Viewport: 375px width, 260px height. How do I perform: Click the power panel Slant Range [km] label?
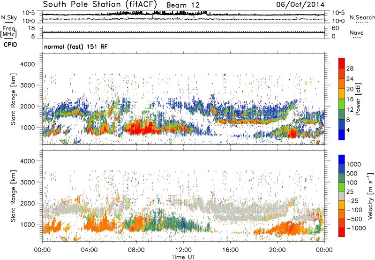(x=13, y=99)
